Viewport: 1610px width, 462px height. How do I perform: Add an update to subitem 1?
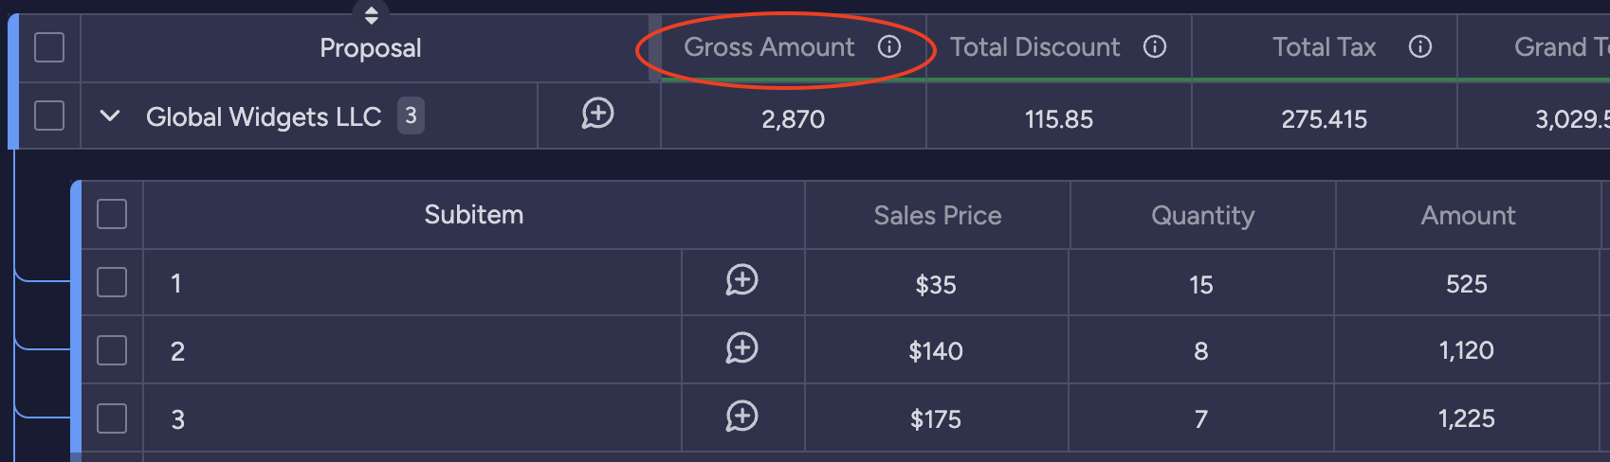[741, 281]
